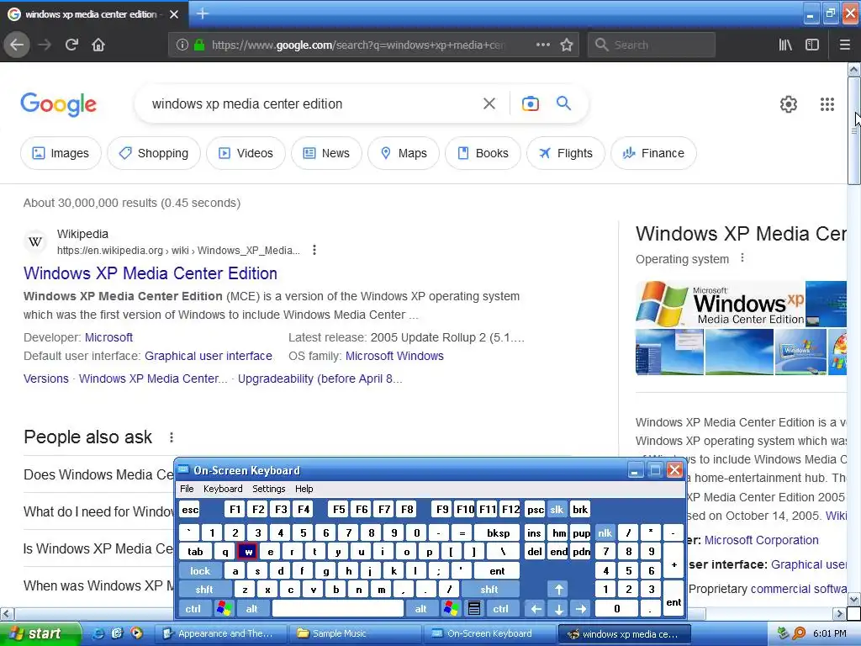Open the Versions sublink
Screen dimensions: 861x646
[46, 379]
